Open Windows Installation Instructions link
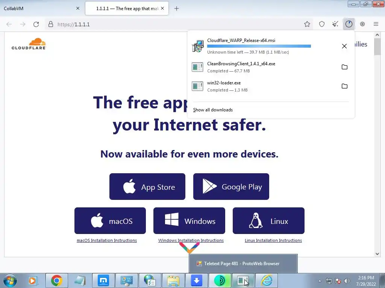 pyautogui.click(x=191, y=240)
